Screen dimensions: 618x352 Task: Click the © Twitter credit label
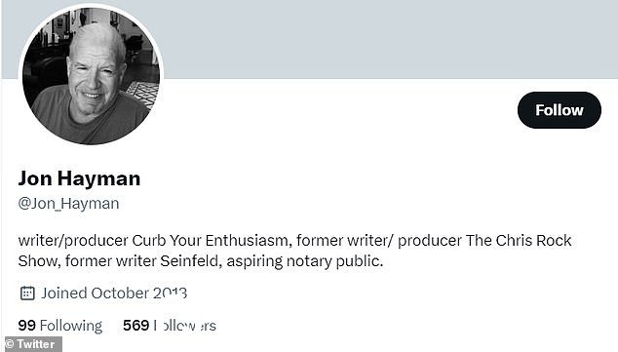click(33, 344)
